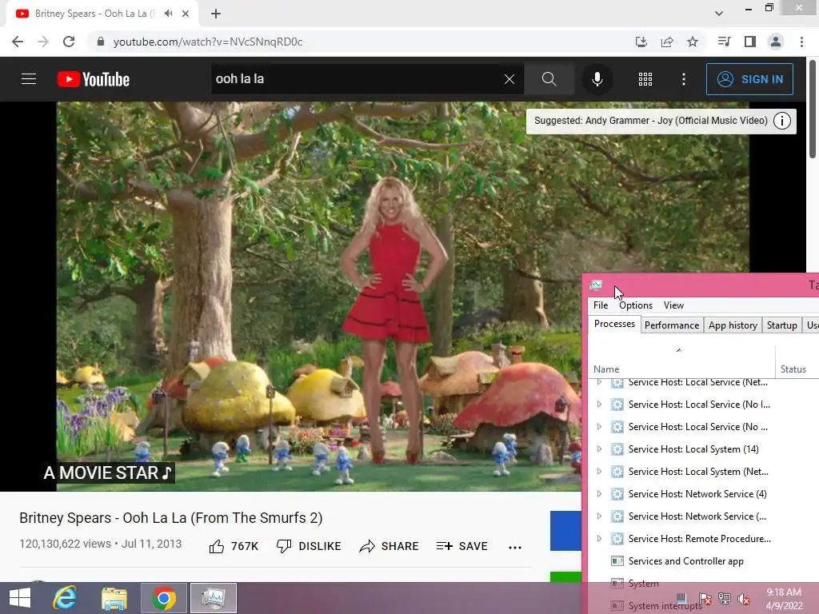Open the Chrome profile avatar

776,42
